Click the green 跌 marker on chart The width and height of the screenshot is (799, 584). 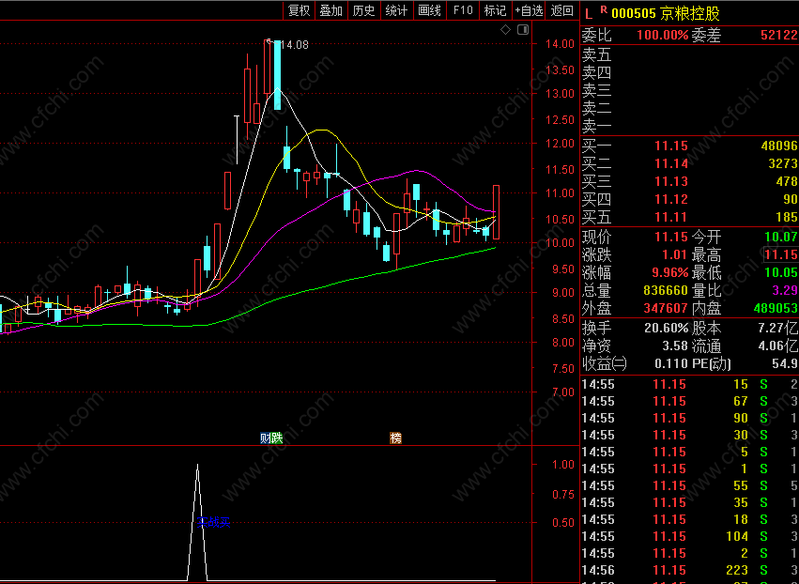(x=277, y=438)
